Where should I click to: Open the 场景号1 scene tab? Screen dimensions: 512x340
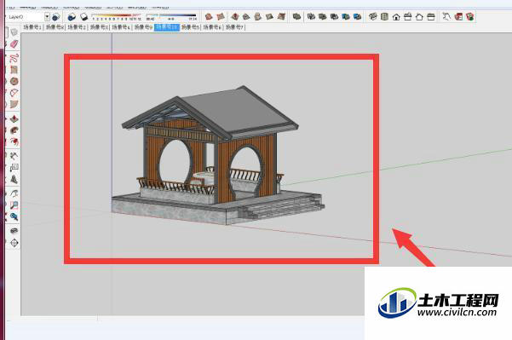click(32, 27)
